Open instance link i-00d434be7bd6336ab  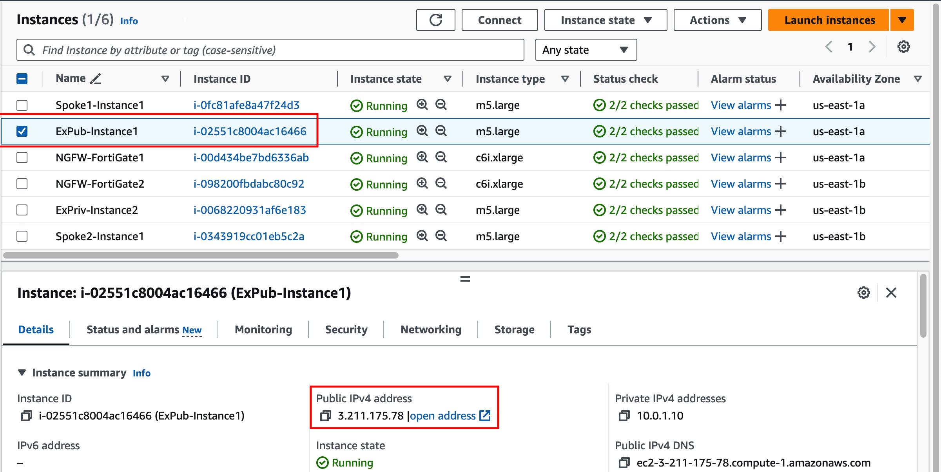(251, 157)
